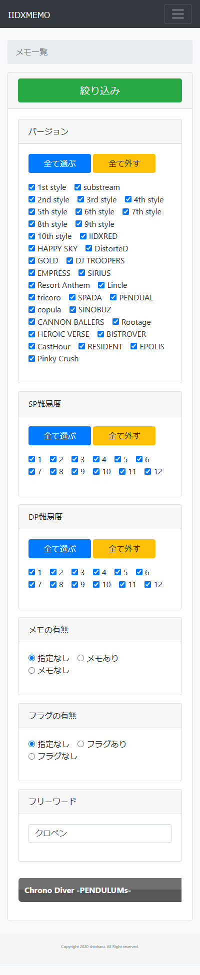
Task: Uncheck SP difficulty level 12
Action: (x=148, y=472)
